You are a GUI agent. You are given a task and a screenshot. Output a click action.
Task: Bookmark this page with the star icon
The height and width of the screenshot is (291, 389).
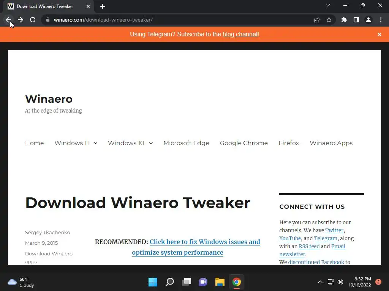pos(329,20)
